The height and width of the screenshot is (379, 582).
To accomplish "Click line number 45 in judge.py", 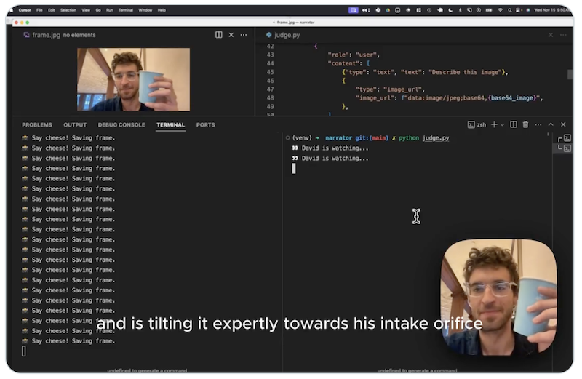I will pos(270,73).
